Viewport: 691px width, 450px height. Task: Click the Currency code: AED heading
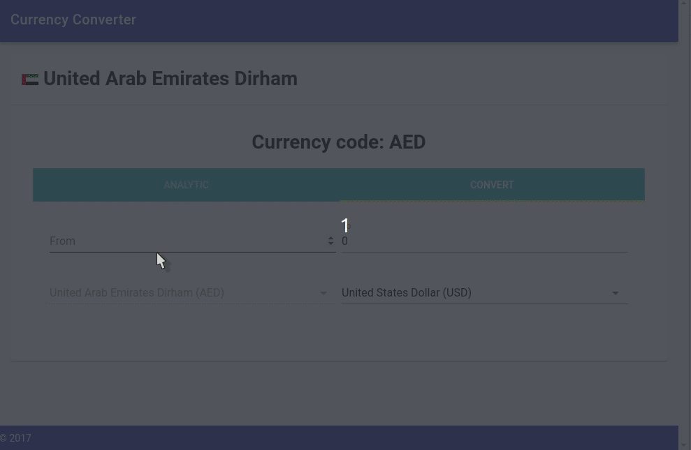point(338,142)
